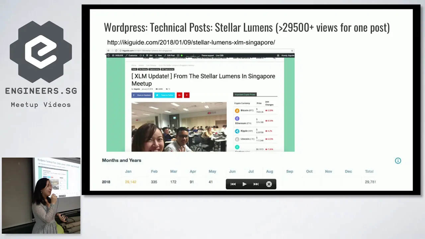Viewport: 425px width, 239px height.
Task: Click the Litecoin coin icon
Action: 237,139
